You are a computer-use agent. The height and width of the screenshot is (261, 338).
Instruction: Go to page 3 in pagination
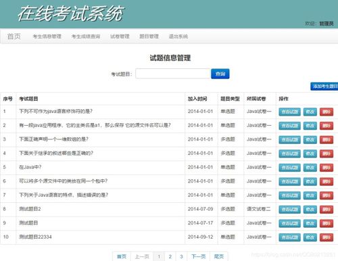click(181, 256)
